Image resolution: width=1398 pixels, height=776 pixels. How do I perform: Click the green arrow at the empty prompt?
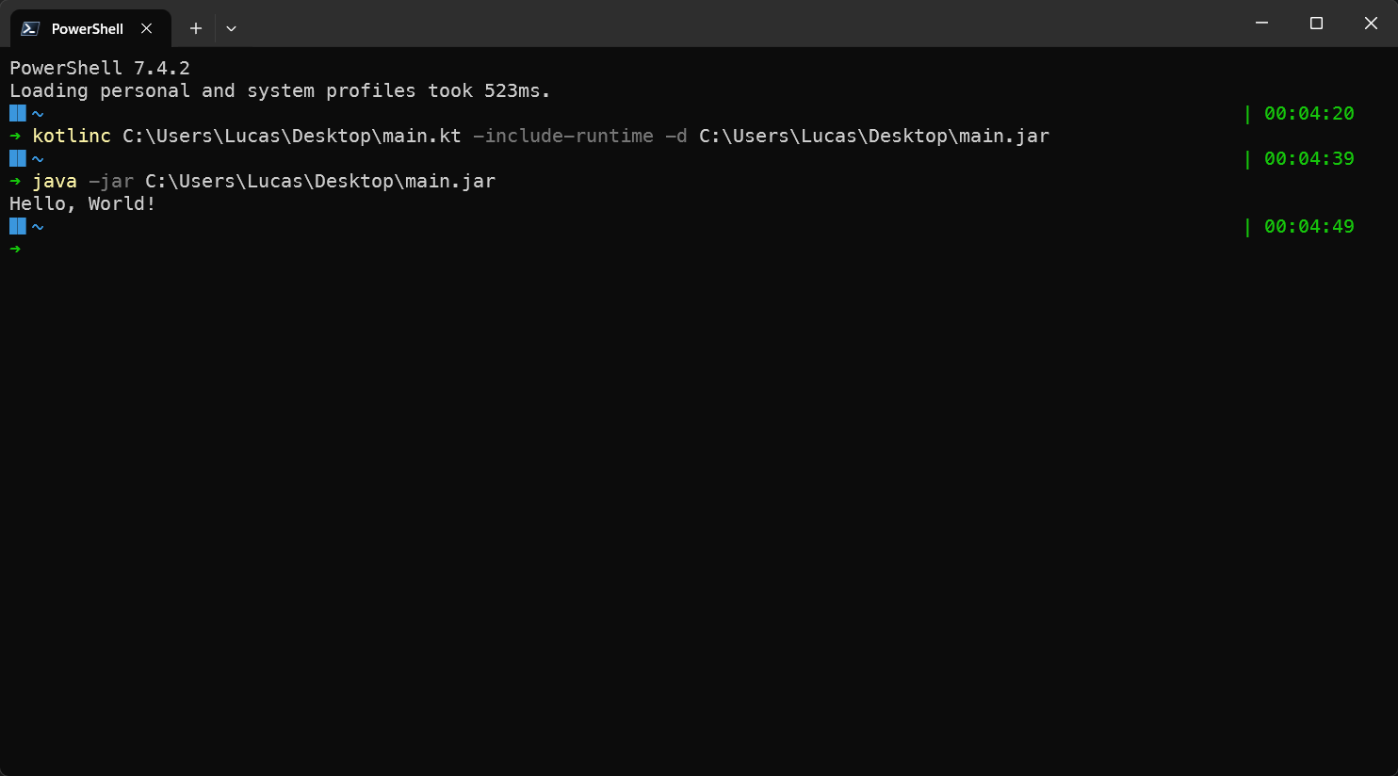click(15, 249)
